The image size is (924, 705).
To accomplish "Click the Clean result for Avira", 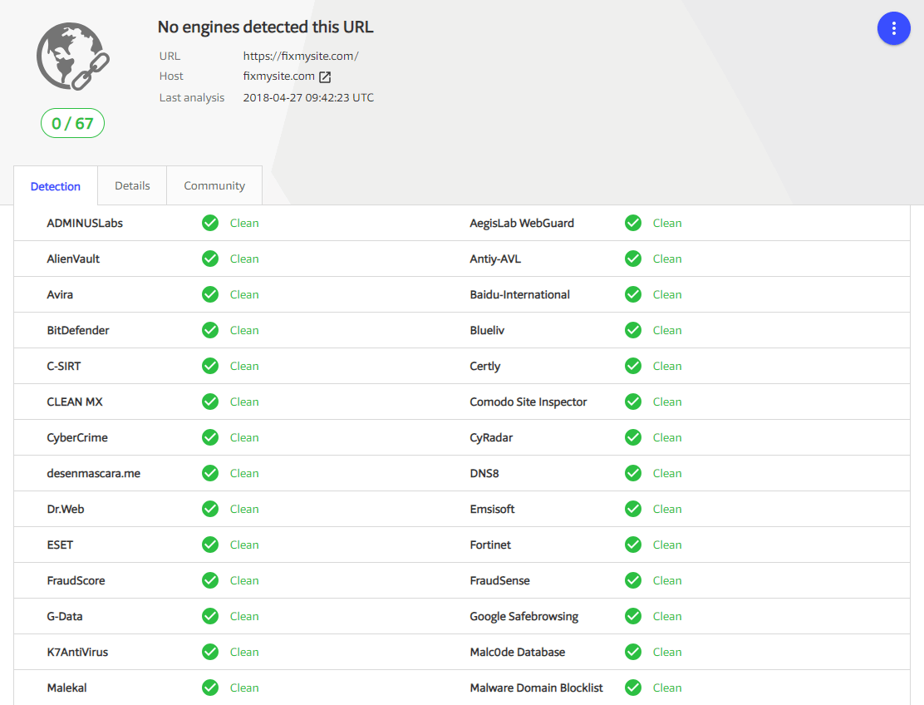I will pyautogui.click(x=244, y=295).
